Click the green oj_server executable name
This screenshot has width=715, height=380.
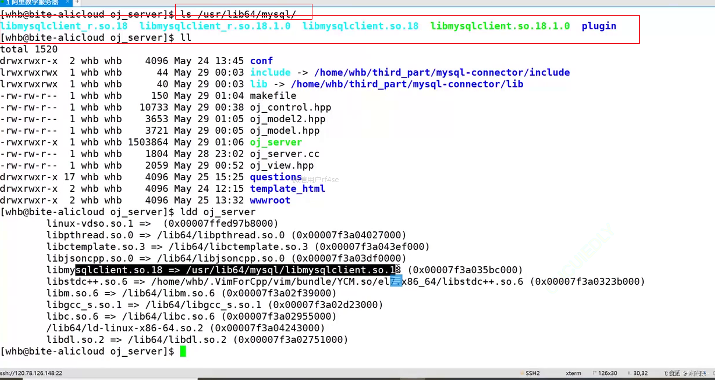click(x=276, y=142)
